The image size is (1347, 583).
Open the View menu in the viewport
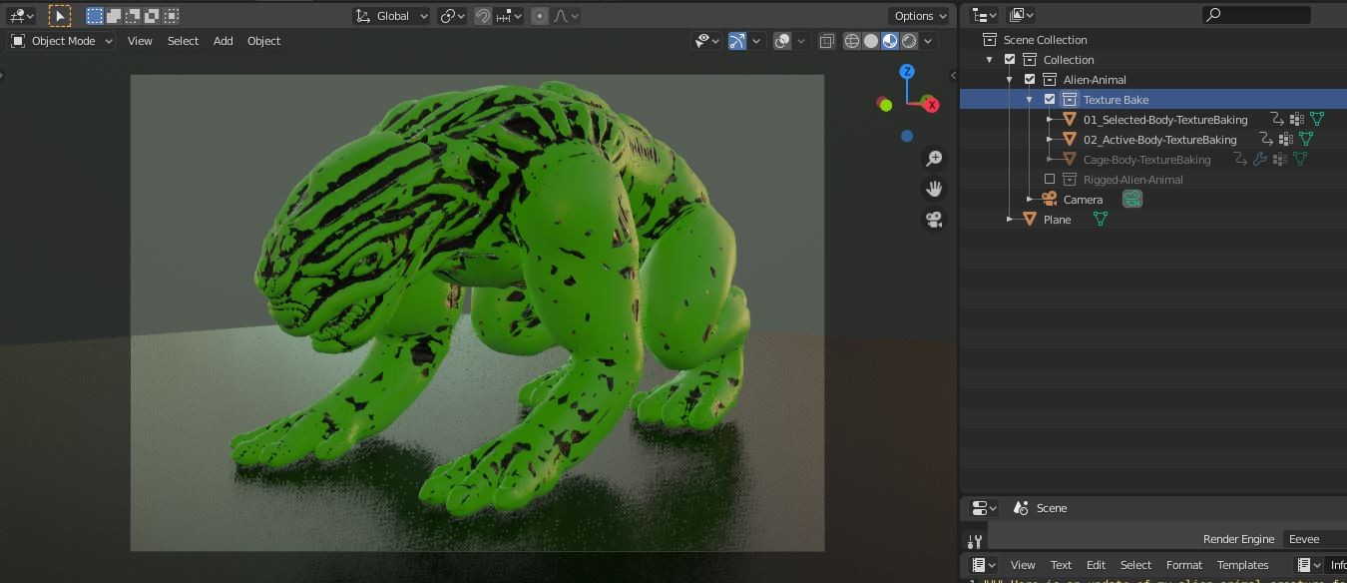(x=139, y=41)
